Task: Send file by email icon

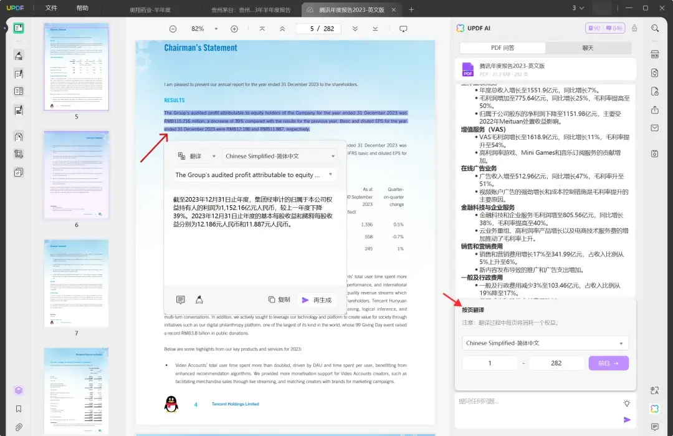Action: (x=655, y=128)
